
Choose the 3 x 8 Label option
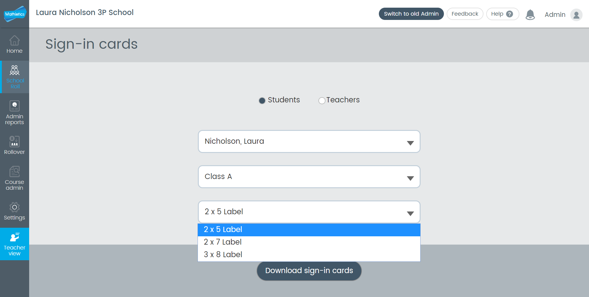tap(309, 255)
